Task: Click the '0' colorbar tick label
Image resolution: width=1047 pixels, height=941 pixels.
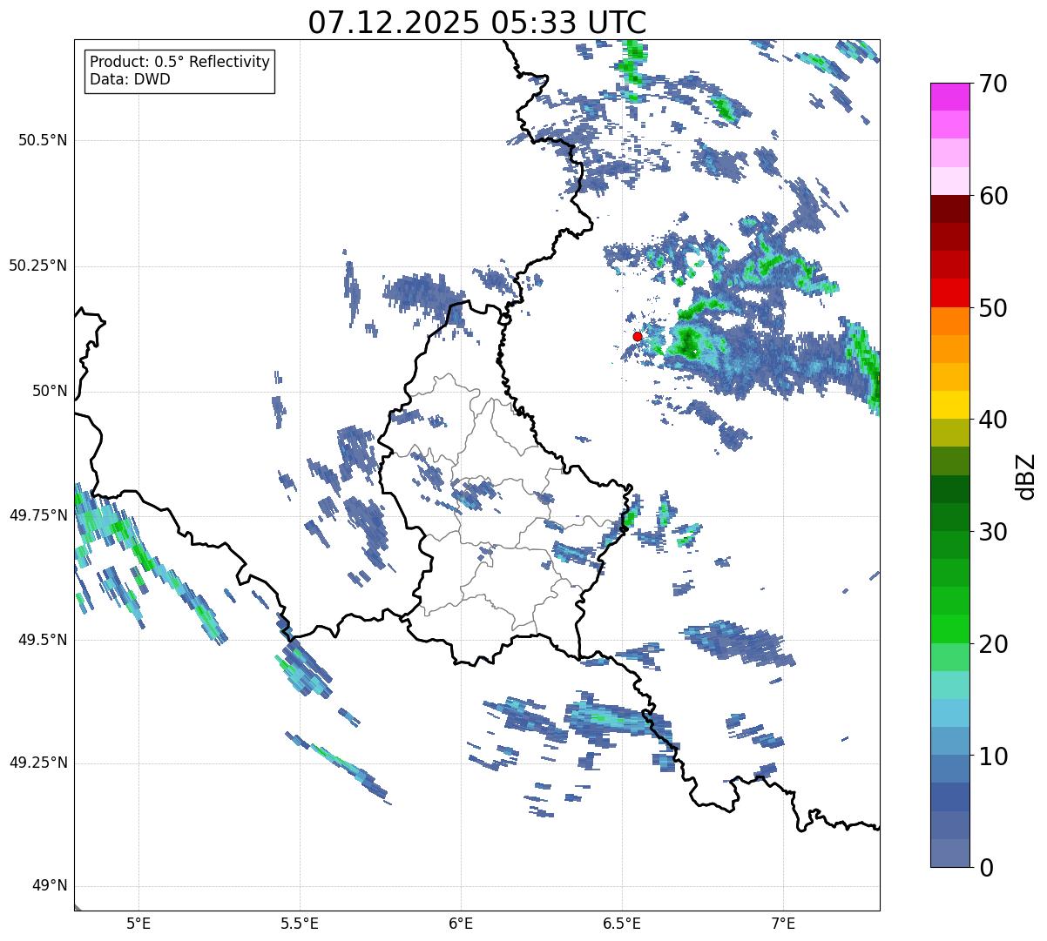Action: 986,868
